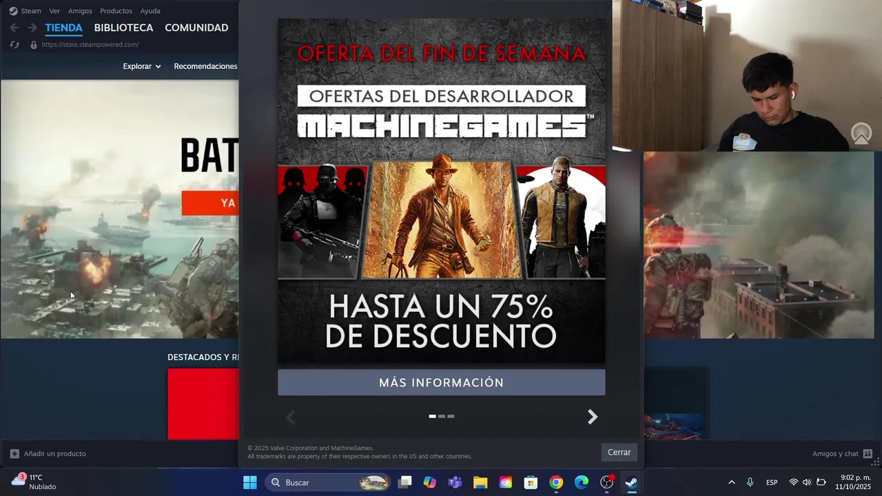Image resolution: width=882 pixels, height=496 pixels.
Task: Show the next offer with right arrow
Action: [x=592, y=417]
